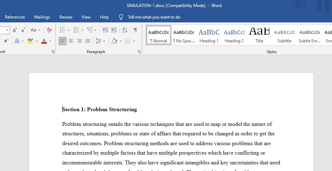
Task: Center the paragraph text
Action: point(71,41)
